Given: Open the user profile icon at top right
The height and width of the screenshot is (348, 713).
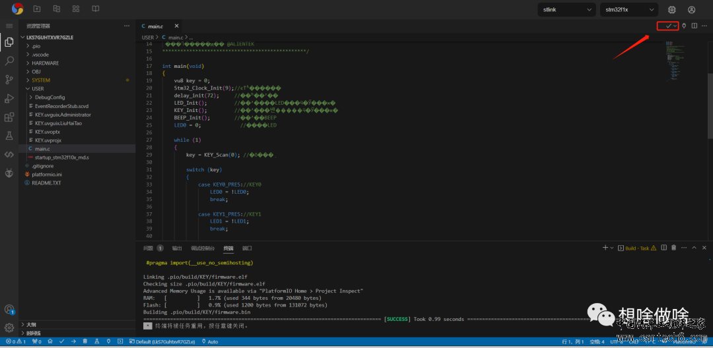Looking at the screenshot, I should pos(692,9).
